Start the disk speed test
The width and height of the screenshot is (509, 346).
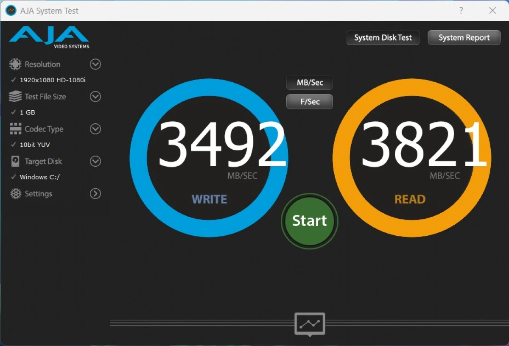pos(310,221)
